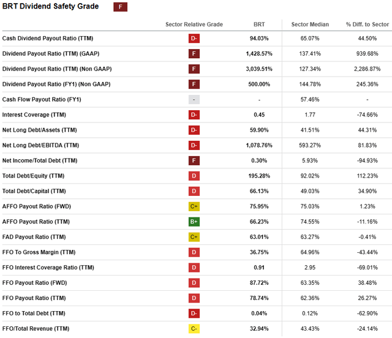Viewport: 392px width, 338px height.
Task: Click the BRT value 1,428.57%
Action: [259, 54]
